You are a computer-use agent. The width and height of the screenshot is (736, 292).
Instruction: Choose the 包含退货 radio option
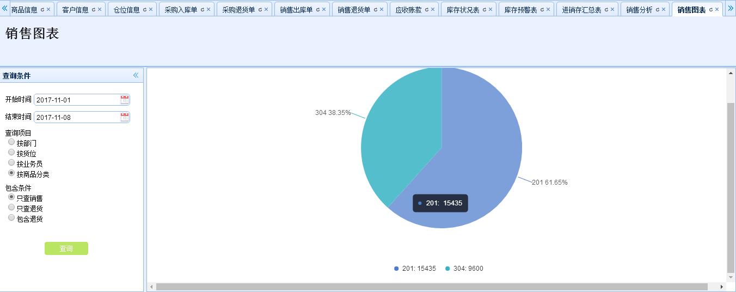coord(11,218)
